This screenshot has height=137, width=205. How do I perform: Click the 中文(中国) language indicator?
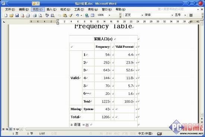(x=145, y=134)
